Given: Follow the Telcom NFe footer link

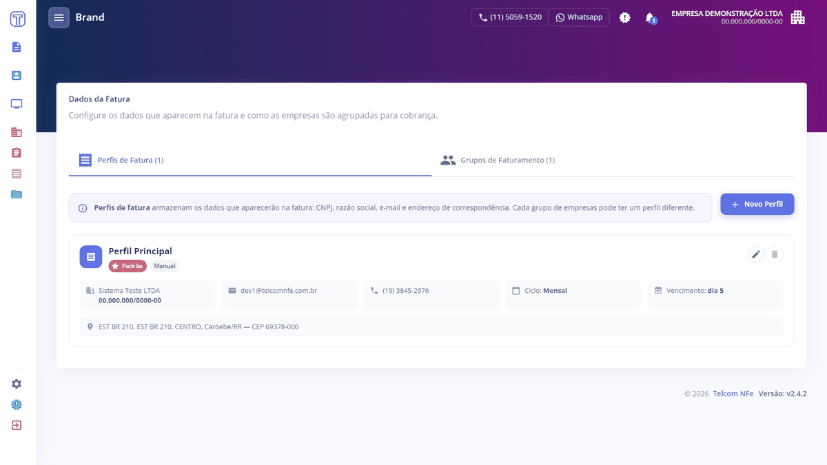Looking at the screenshot, I should pos(733,394).
